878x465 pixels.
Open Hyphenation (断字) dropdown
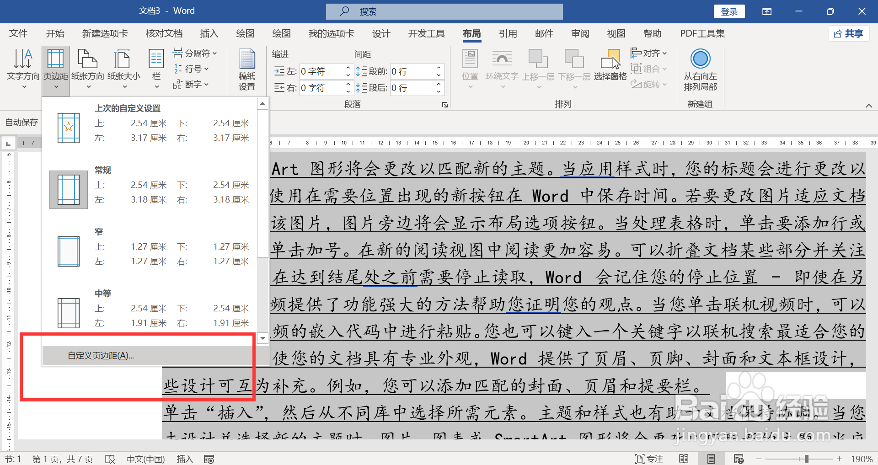coord(191,85)
